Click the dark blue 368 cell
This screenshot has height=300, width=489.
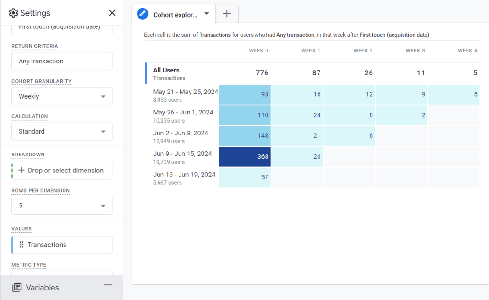tap(245, 156)
